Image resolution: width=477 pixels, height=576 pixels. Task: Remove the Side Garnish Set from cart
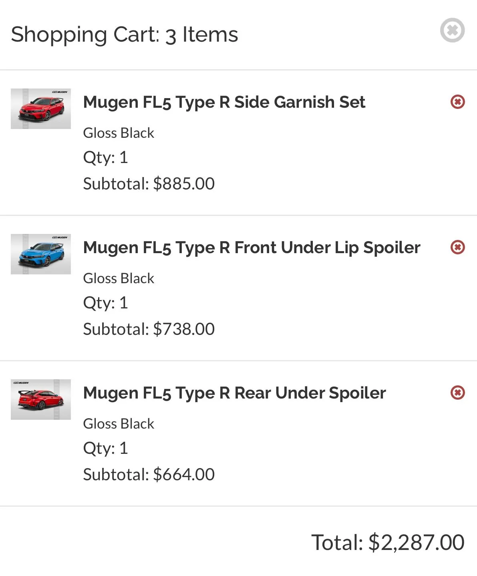coord(457,102)
